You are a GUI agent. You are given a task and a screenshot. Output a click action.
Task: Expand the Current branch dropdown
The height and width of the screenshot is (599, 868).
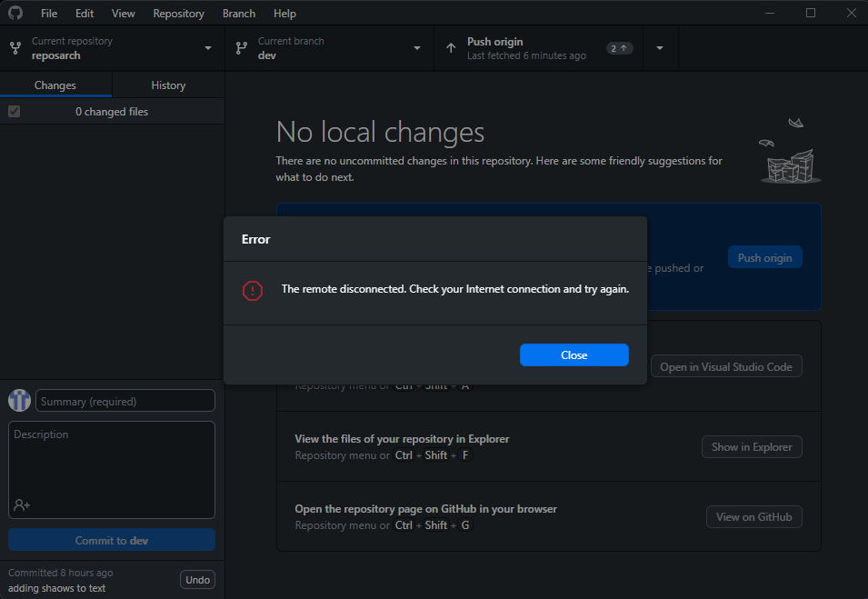(x=416, y=48)
